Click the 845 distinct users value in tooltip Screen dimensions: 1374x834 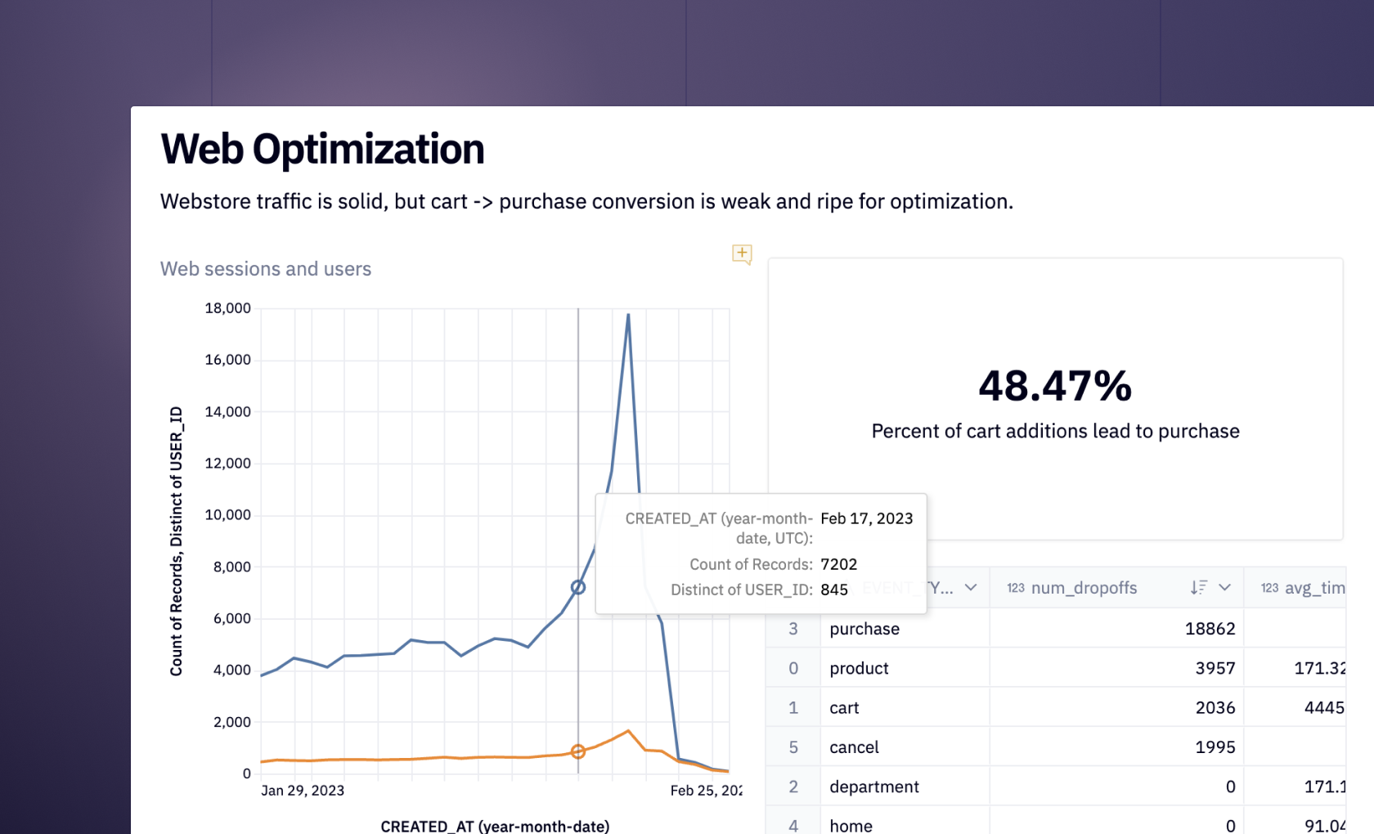coord(834,590)
